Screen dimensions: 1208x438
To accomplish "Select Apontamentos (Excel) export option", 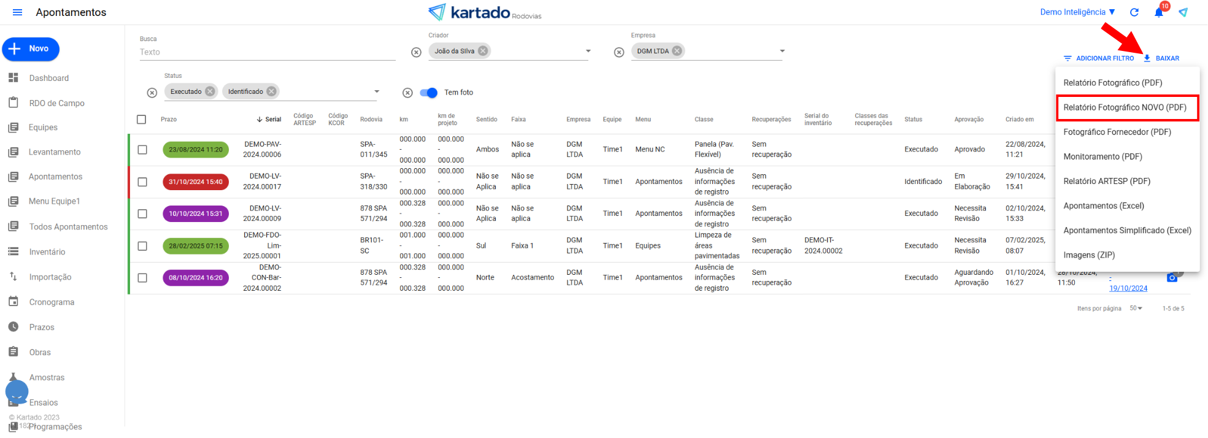I will click(x=1103, y=206).
